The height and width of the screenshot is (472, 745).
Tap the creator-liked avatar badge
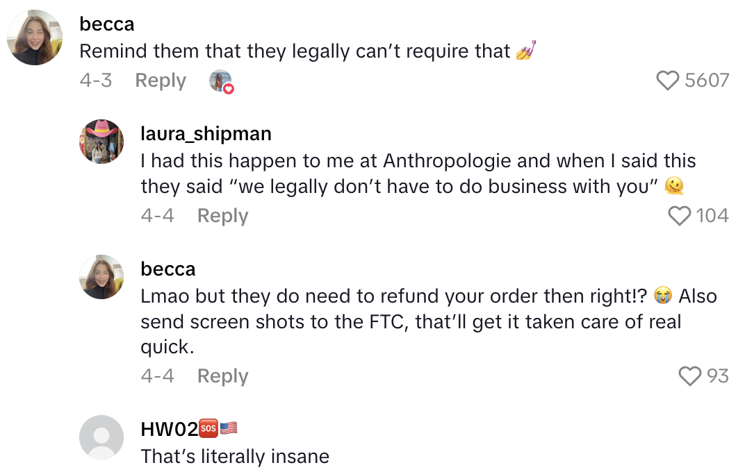(x=222, y=81)
